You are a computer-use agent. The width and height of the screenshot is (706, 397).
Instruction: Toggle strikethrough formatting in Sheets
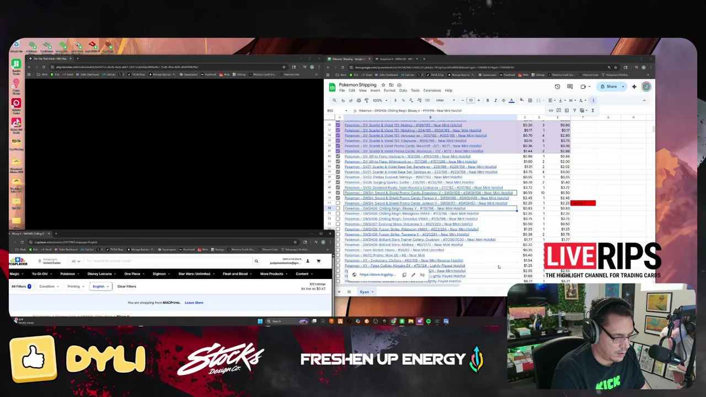pos(503,100)
